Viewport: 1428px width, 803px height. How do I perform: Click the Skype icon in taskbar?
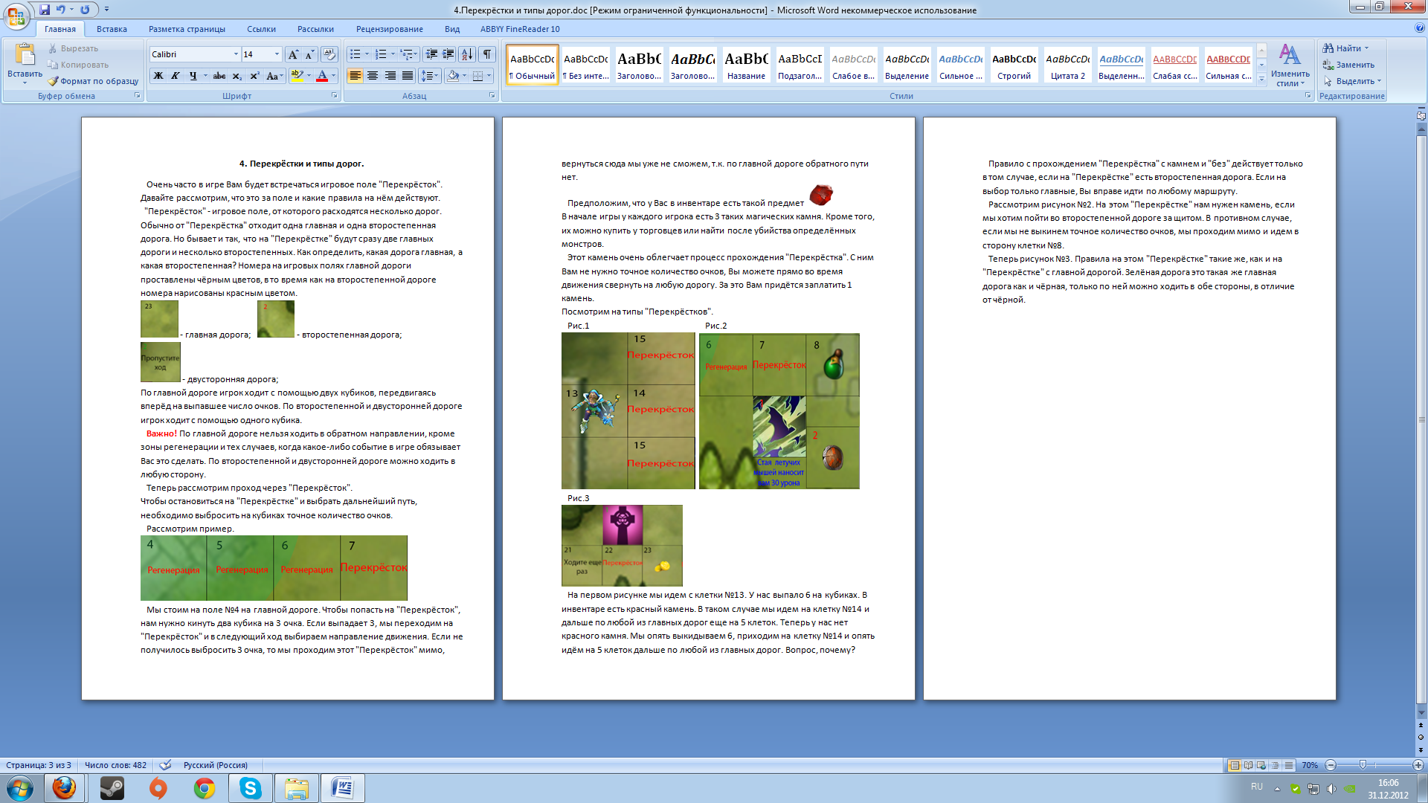tap(251, 788)
